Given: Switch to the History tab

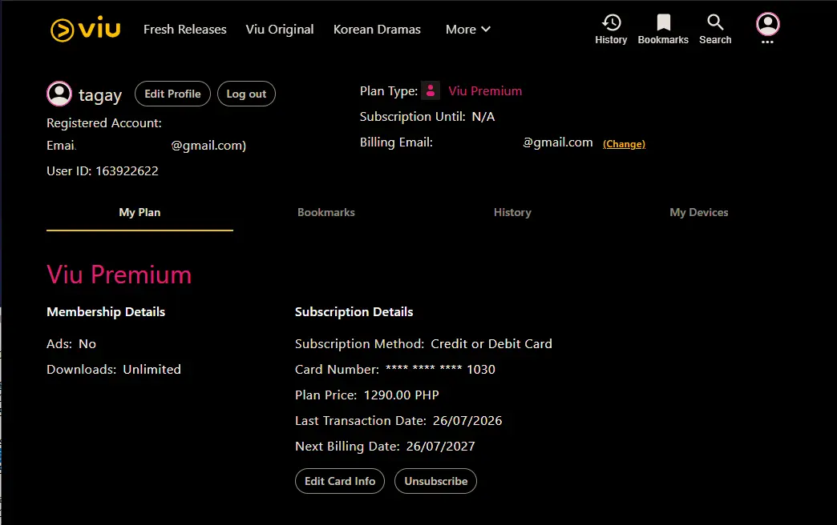Looking at the screenshot, I should point(512,212).
